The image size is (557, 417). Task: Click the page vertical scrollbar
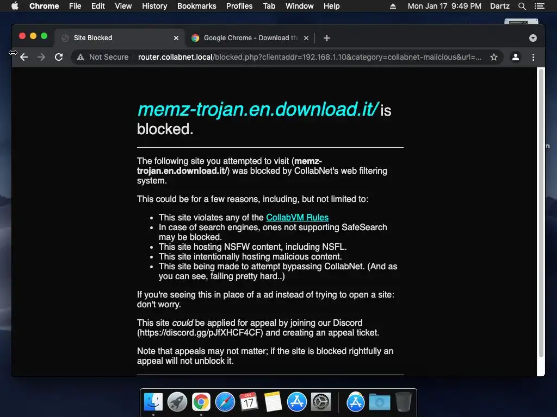pyautogui.click(x=541, y=213)
